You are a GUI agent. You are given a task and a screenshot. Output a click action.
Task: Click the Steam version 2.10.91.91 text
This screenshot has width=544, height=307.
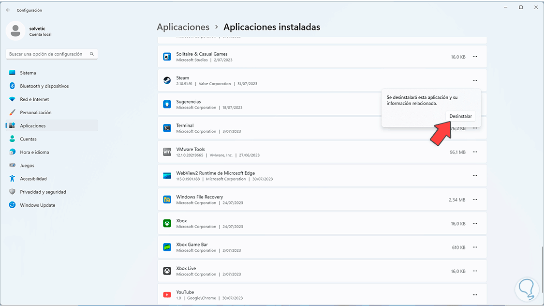click(184, 84)
